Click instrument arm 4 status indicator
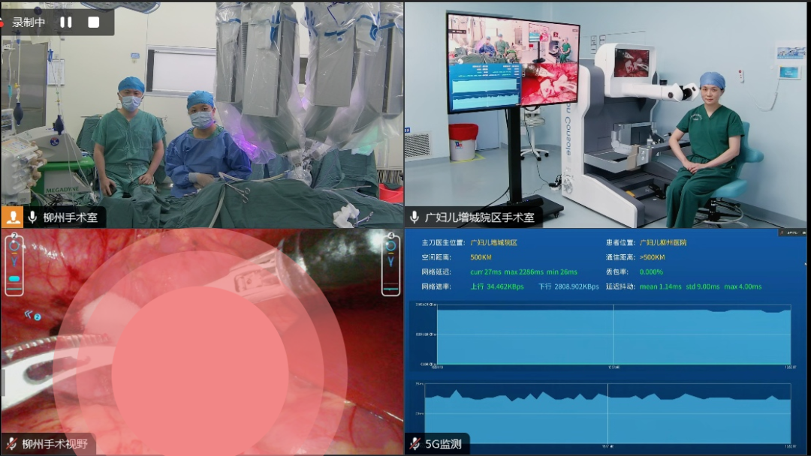This screenshot has width=811, height=456. pos(390,265)
